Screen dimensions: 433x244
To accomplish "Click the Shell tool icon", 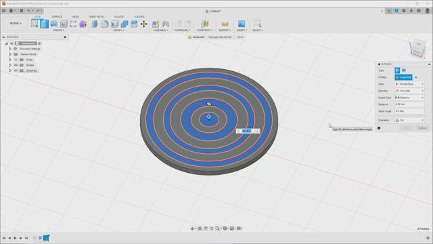I will point(114,24).
